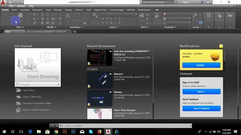Open the View panel icon at ribbon end
Screen dimensions: 241x135
[230, 16]
